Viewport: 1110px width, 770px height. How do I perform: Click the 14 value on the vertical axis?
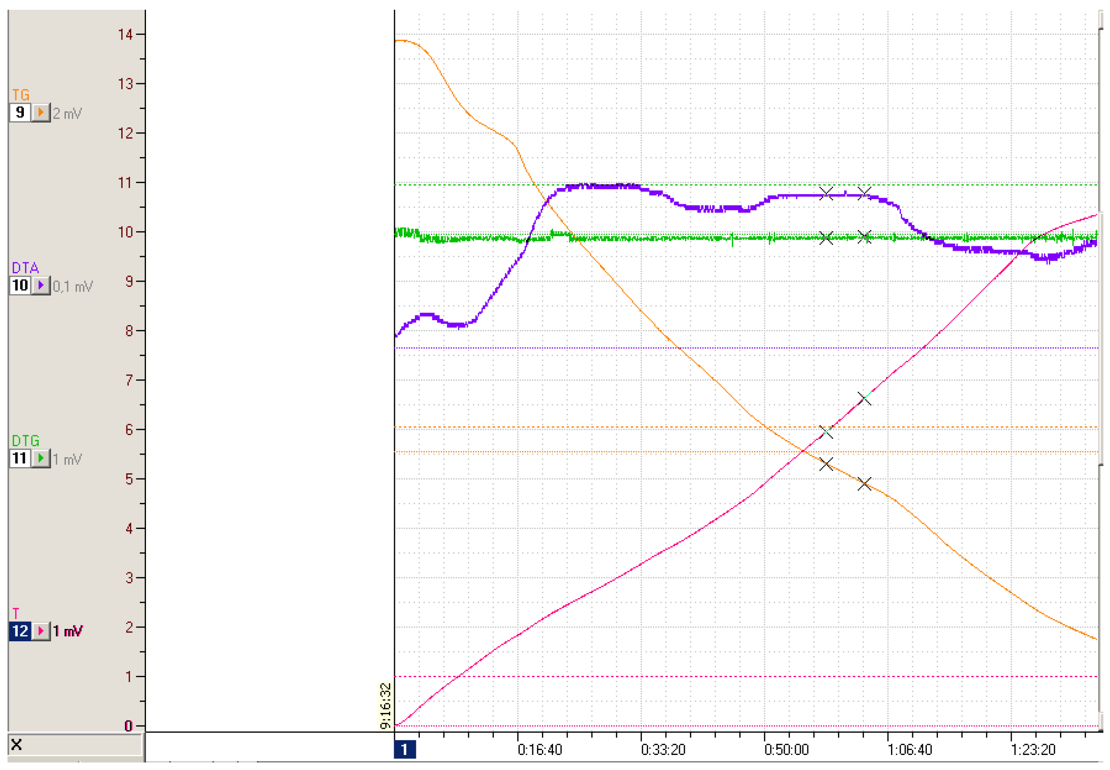[126, 34]
